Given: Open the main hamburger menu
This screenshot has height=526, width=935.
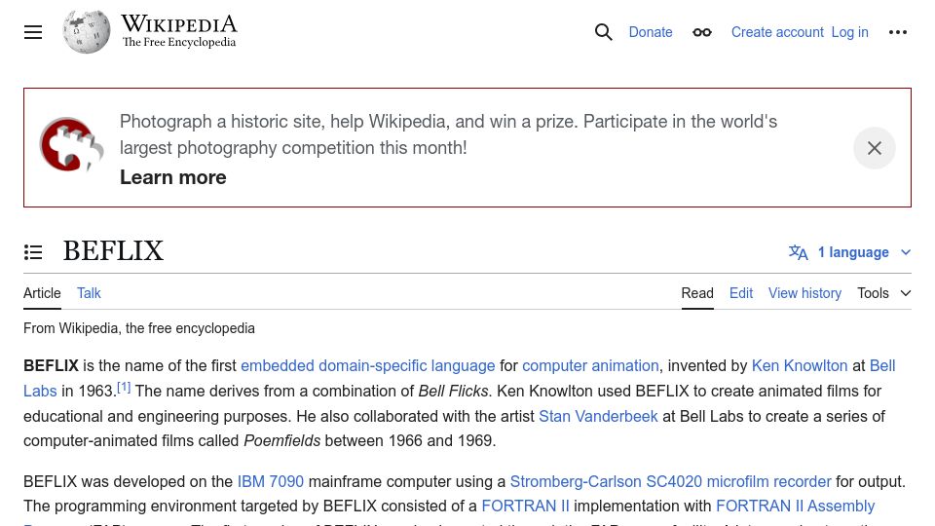Looking at the screenshot, I should click(x=33, y=32).
